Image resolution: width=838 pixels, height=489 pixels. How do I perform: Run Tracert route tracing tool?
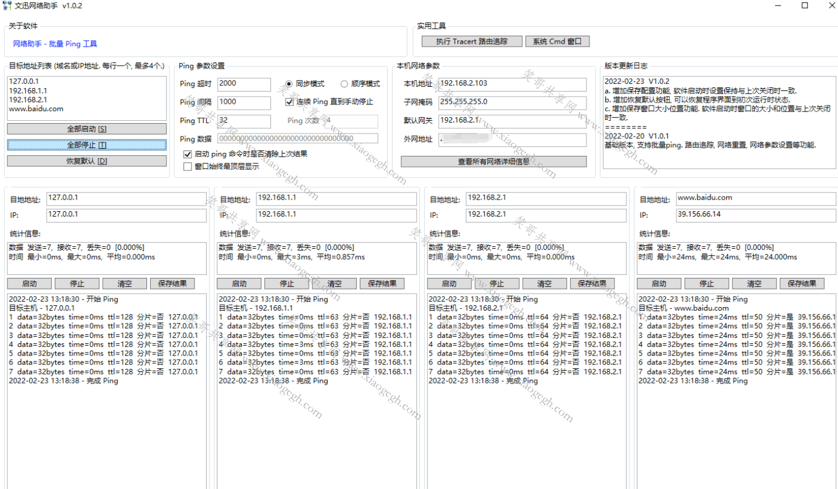coord(472,41)
